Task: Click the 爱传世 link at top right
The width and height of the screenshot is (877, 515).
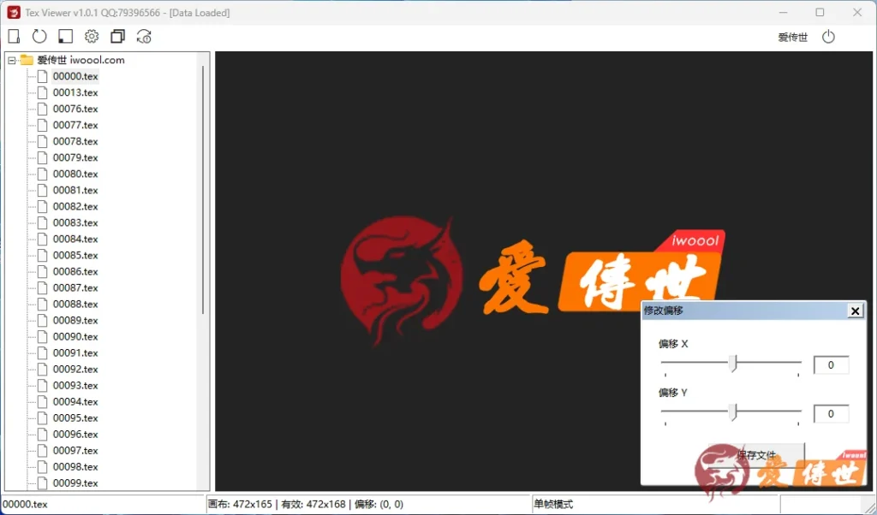Action: 792,38
